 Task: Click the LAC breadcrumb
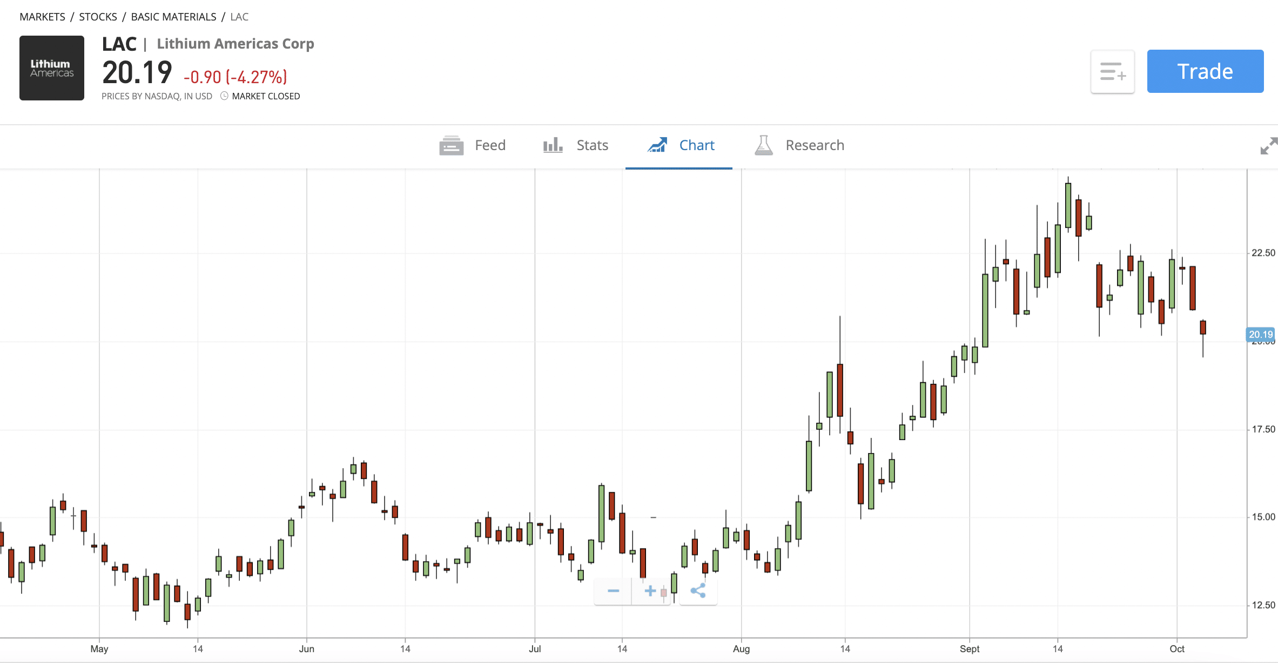239,17
